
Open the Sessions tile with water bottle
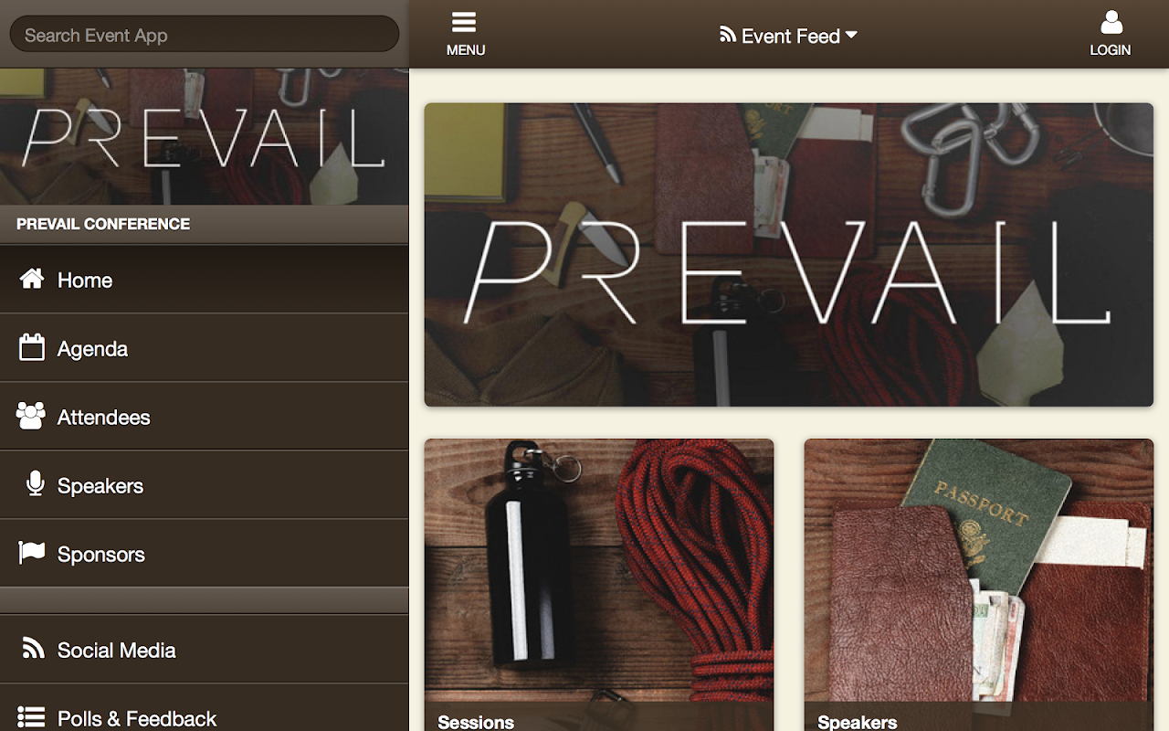pos(599,585)
